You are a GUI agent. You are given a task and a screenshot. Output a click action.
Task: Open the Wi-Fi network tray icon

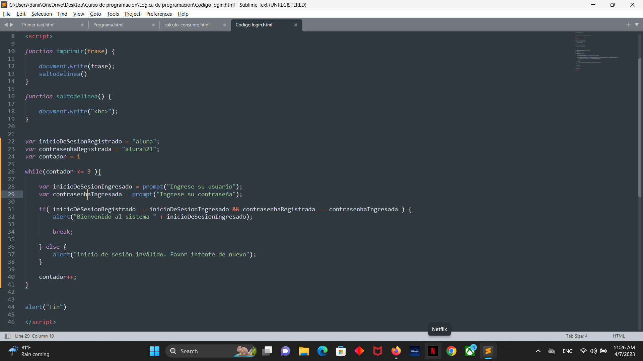[x=583, y=351]
